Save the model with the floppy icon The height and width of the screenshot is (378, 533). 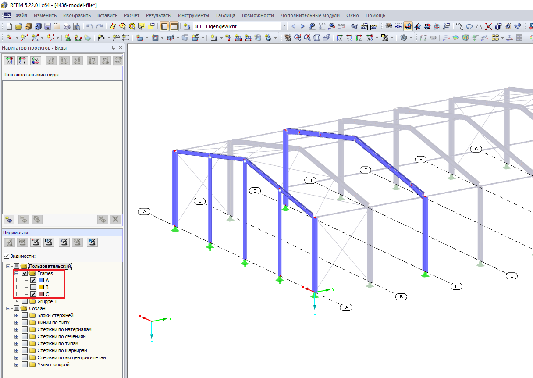tap(47, 26)
